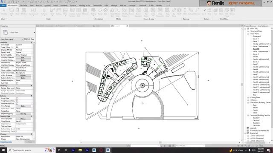Click Edit for Visibility/Graphics overrides
The image size is (273, 153).
point(23,57)
